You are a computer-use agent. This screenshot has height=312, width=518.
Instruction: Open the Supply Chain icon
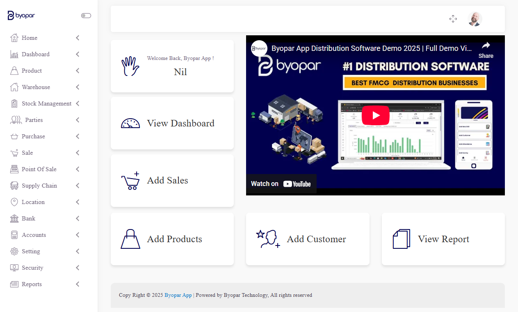click(14, 186)
